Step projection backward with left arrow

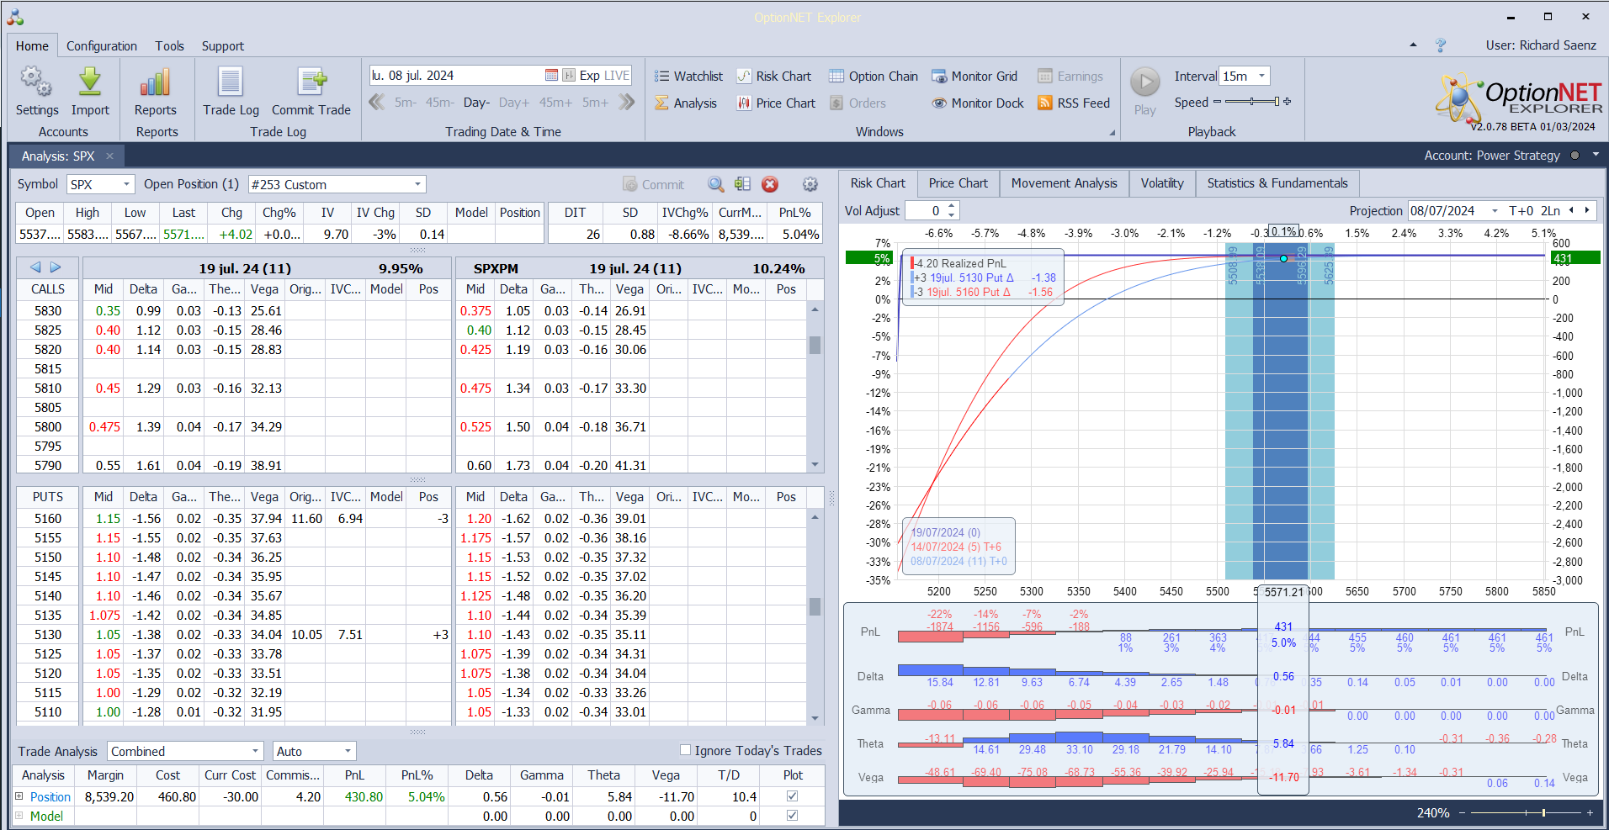point(1570,211)
